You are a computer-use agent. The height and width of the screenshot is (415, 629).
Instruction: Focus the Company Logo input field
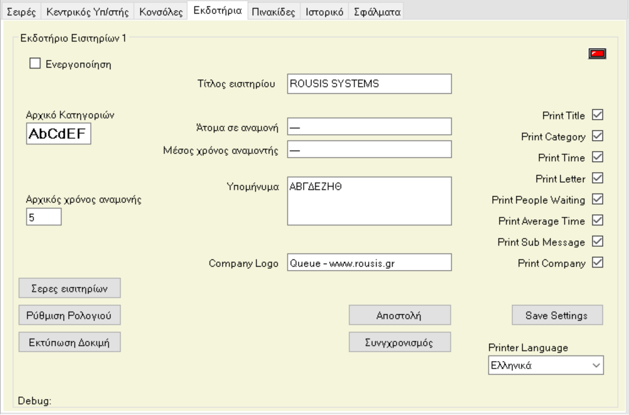pos(369,263)
